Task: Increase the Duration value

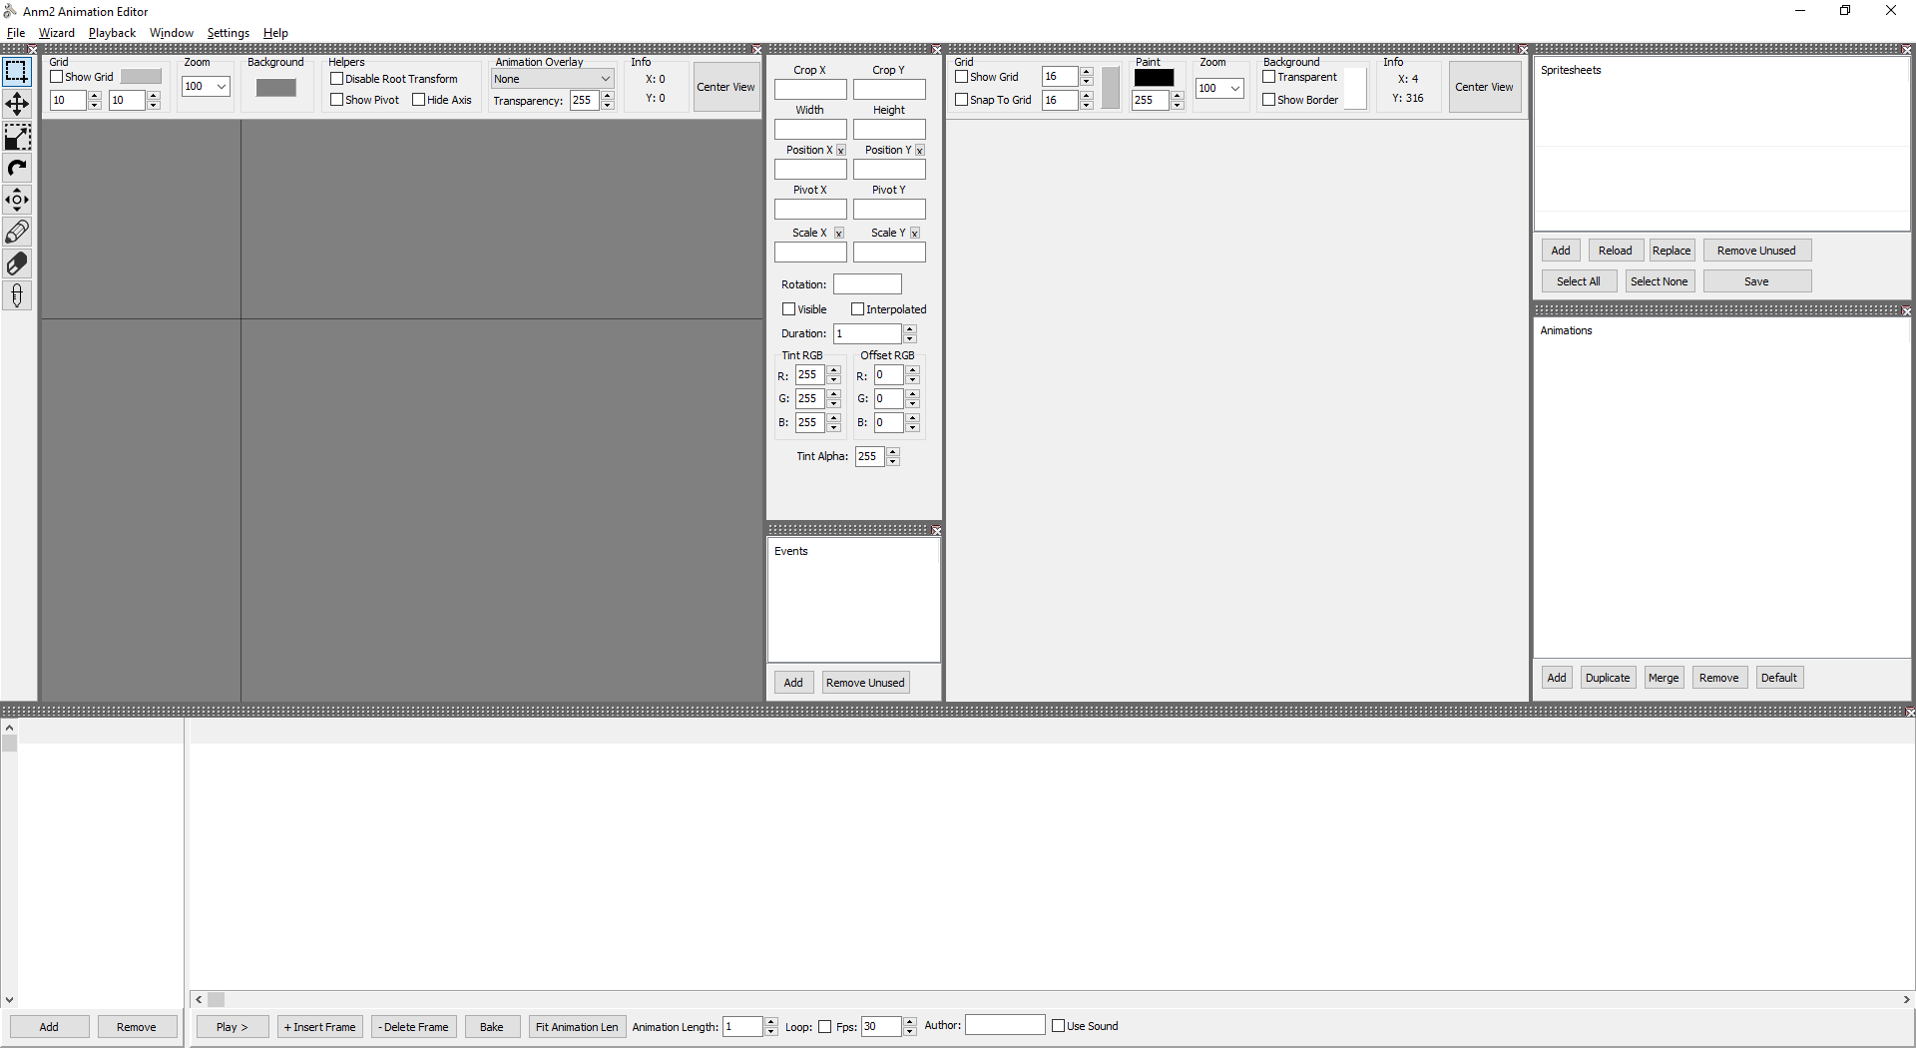Action: 910,329
